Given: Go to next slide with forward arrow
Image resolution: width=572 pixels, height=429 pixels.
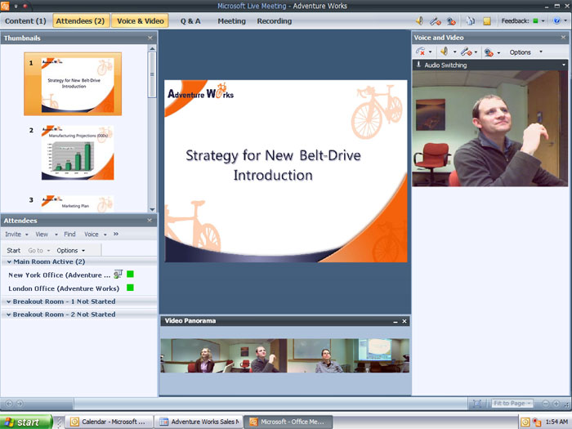Looking at the screenshot, I should tap(20, 404).
